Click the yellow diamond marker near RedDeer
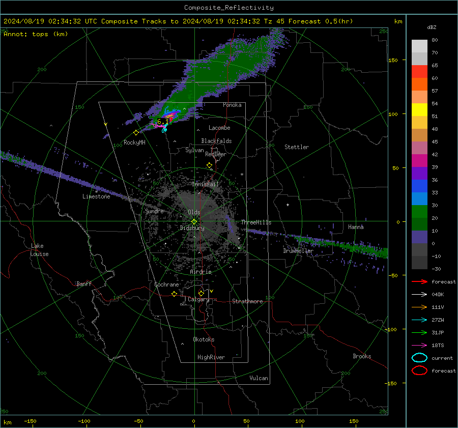 click(209, 165)
